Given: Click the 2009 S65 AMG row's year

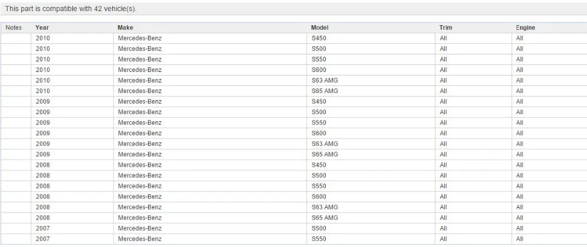Looking at the screenshot, I should (72, 155).
